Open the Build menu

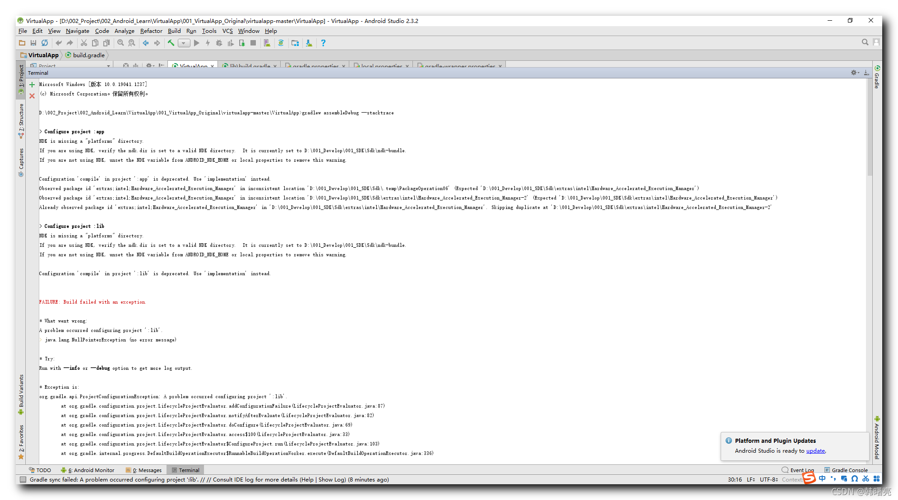tap(174, 31)
